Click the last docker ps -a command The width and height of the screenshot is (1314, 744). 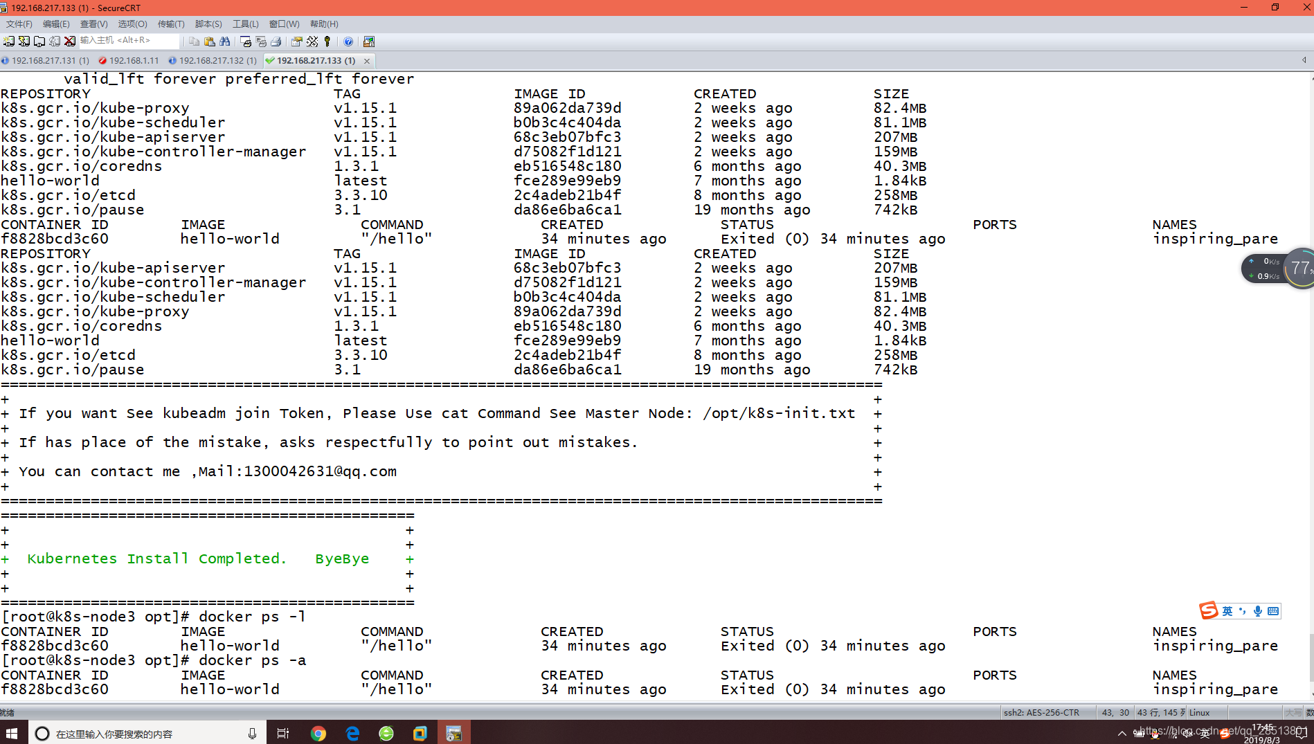pos(253,660)
